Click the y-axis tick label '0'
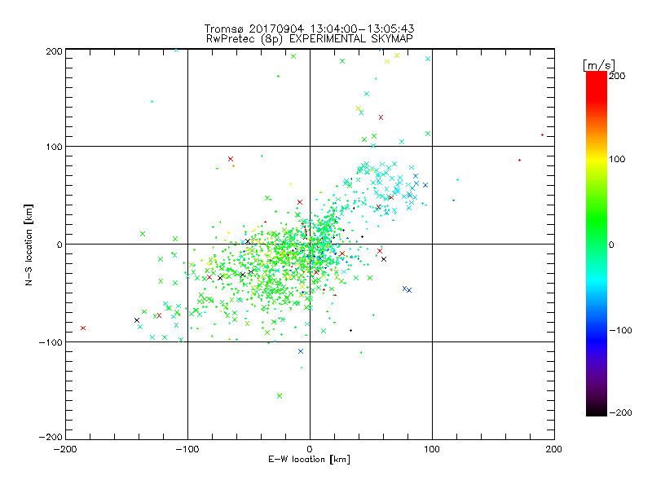Image resolution: width=652 pixels, height=489 pixels. point(59,244)
